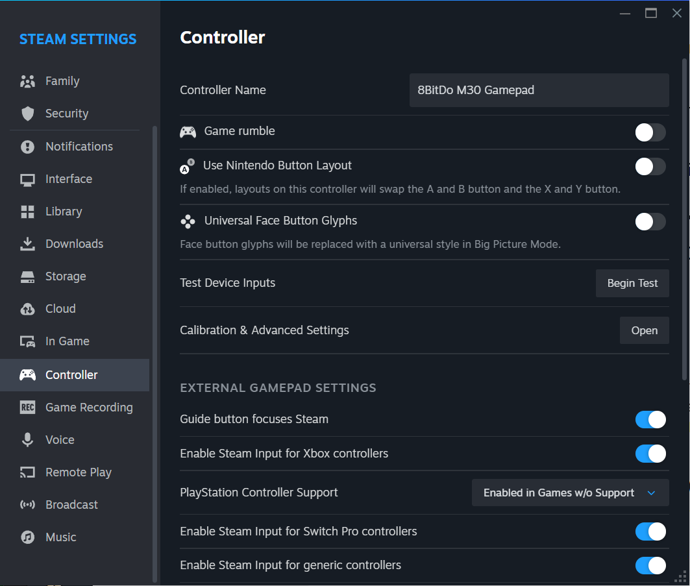
Task: Click the Music note icon
Action: (27, 537)
